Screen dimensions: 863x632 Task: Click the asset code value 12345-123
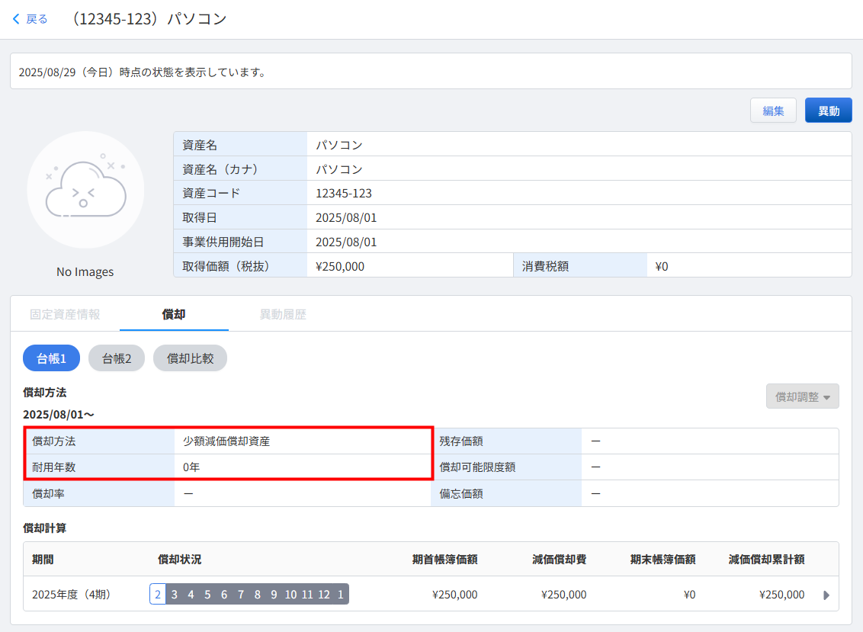point(344,193)
